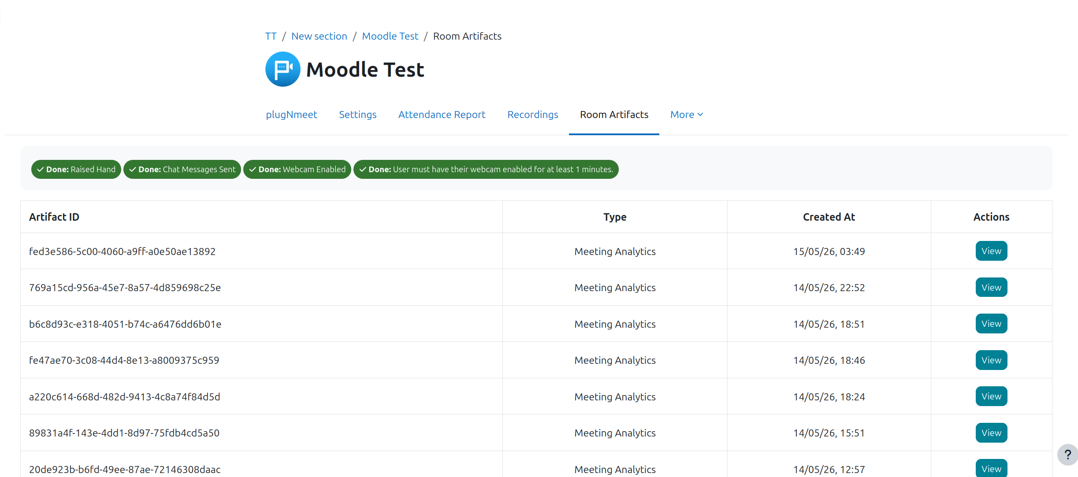View artifact a220c614-668d-482d-9413-4c8a74f84d5d
Viewport: 1078px width, 477px height.
tap(991, 396)
